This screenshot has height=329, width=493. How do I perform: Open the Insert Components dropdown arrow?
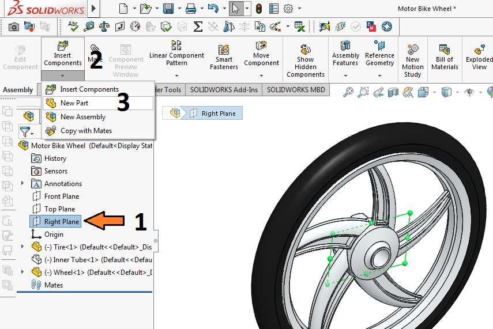[63, 75]
